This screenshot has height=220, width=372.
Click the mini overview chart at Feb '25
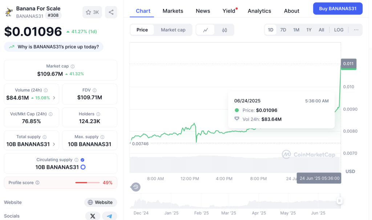[201, 201]
